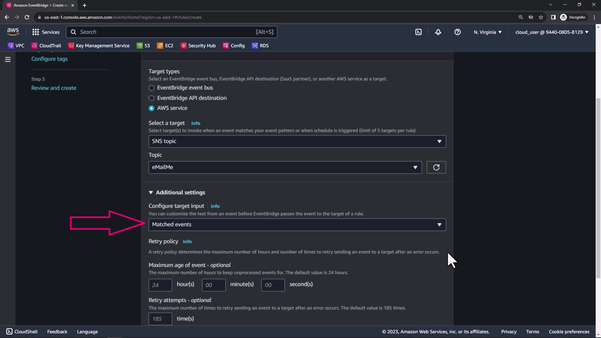Click Review and create step link

54,88
